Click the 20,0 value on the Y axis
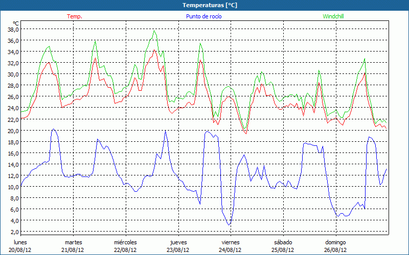Viewport: 409px width, 255px height. (13, 131)
